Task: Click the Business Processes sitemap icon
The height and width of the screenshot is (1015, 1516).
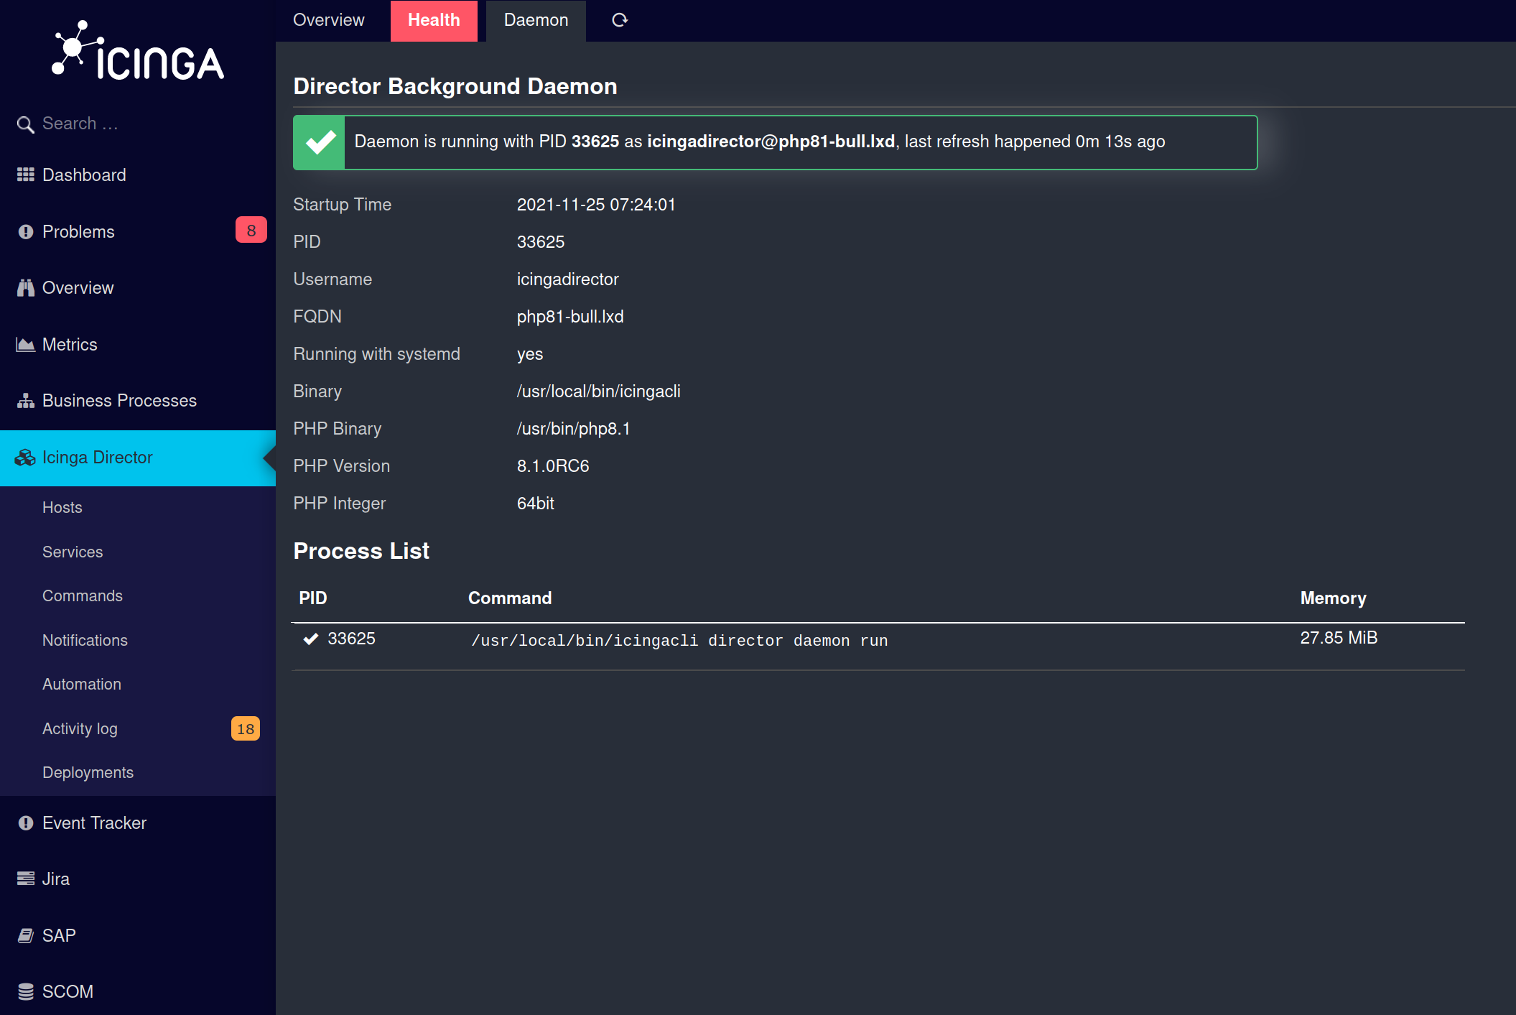Action: (25, 400)
